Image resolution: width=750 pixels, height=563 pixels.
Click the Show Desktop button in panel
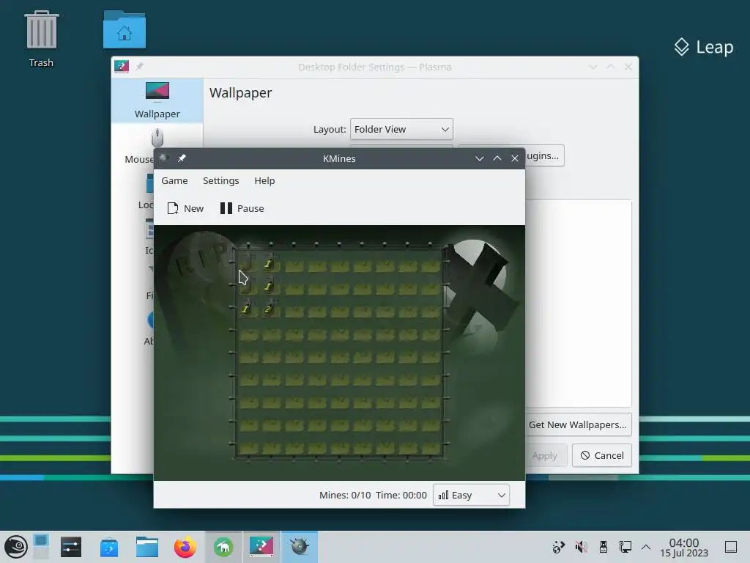pos(731,547)
